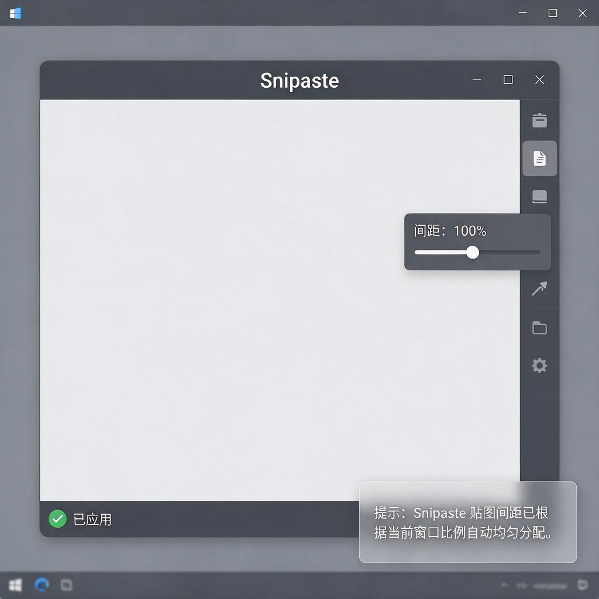Open the Windows Start button in taskbar
599x599 pixels.
[x=15, y=585]
